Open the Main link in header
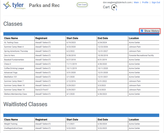Screen dimensions: 164x133 click(136, 2)
